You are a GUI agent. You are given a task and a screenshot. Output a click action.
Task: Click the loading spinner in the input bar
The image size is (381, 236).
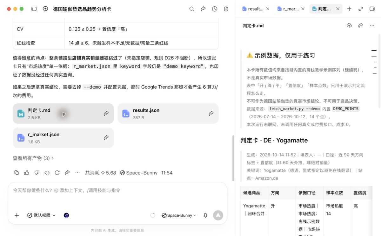coord(153,215)
